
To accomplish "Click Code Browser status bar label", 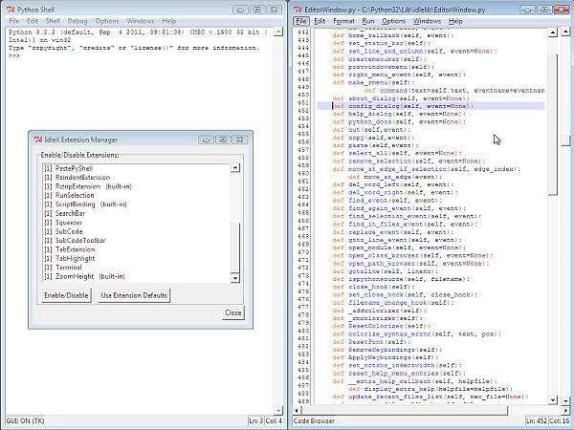I will pos(314,420).
